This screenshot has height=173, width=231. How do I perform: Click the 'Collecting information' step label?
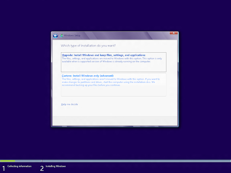(19, 166)
